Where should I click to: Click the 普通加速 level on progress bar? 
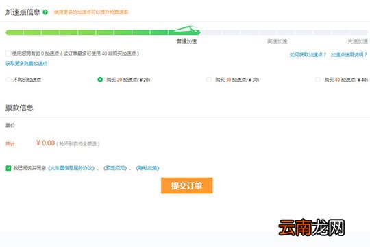click(186, 41)
